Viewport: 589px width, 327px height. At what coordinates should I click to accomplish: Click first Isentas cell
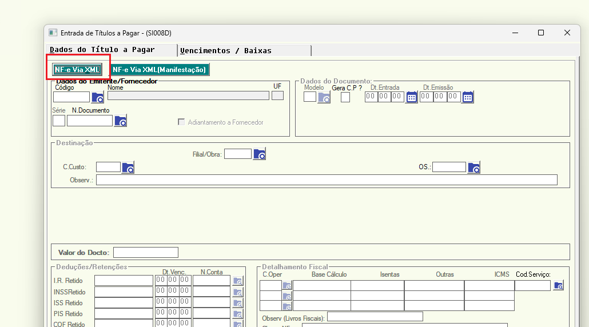377,286
